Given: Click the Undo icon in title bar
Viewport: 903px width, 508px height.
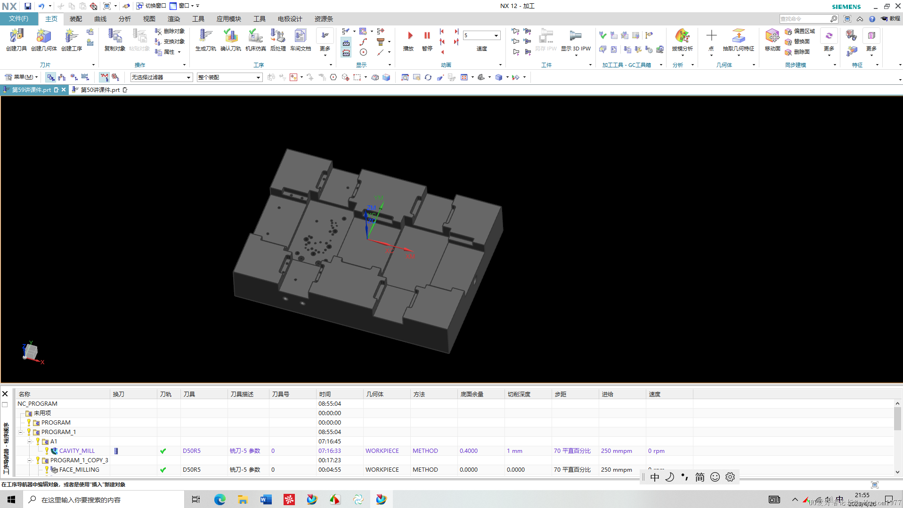Looking at the screenshot, I should click(x=41, y=6).
